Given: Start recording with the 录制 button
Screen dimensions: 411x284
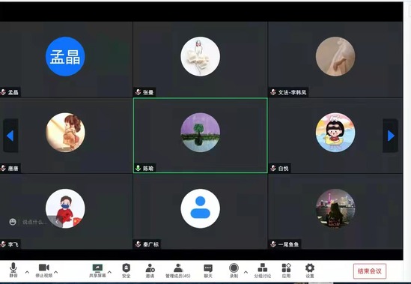Looking at the screenshot, I should click(234, 271).
